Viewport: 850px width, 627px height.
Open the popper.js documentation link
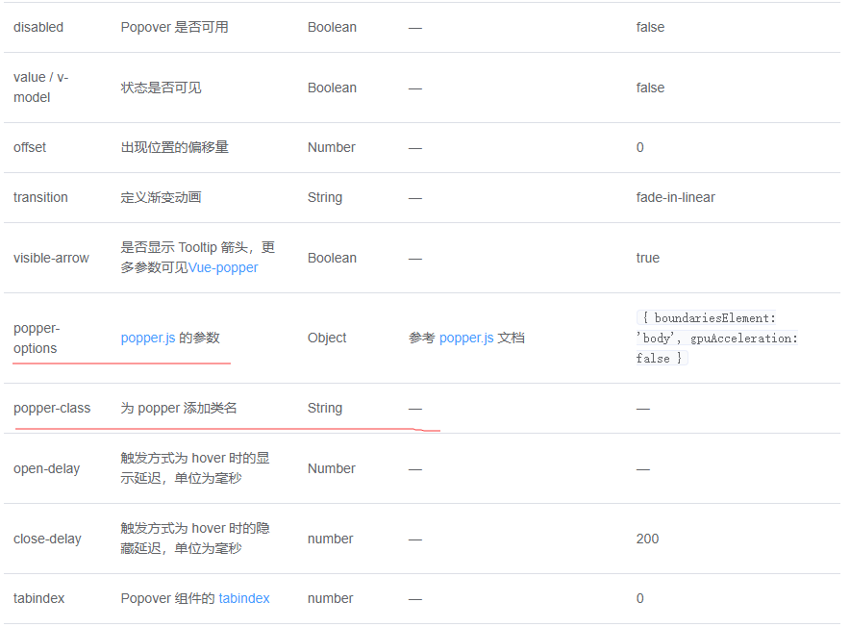(x=466, y=338)
